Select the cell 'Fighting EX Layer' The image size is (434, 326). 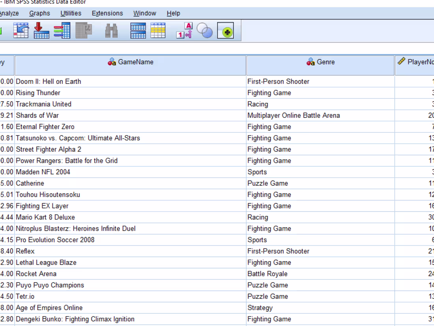[x=130, y=206]
